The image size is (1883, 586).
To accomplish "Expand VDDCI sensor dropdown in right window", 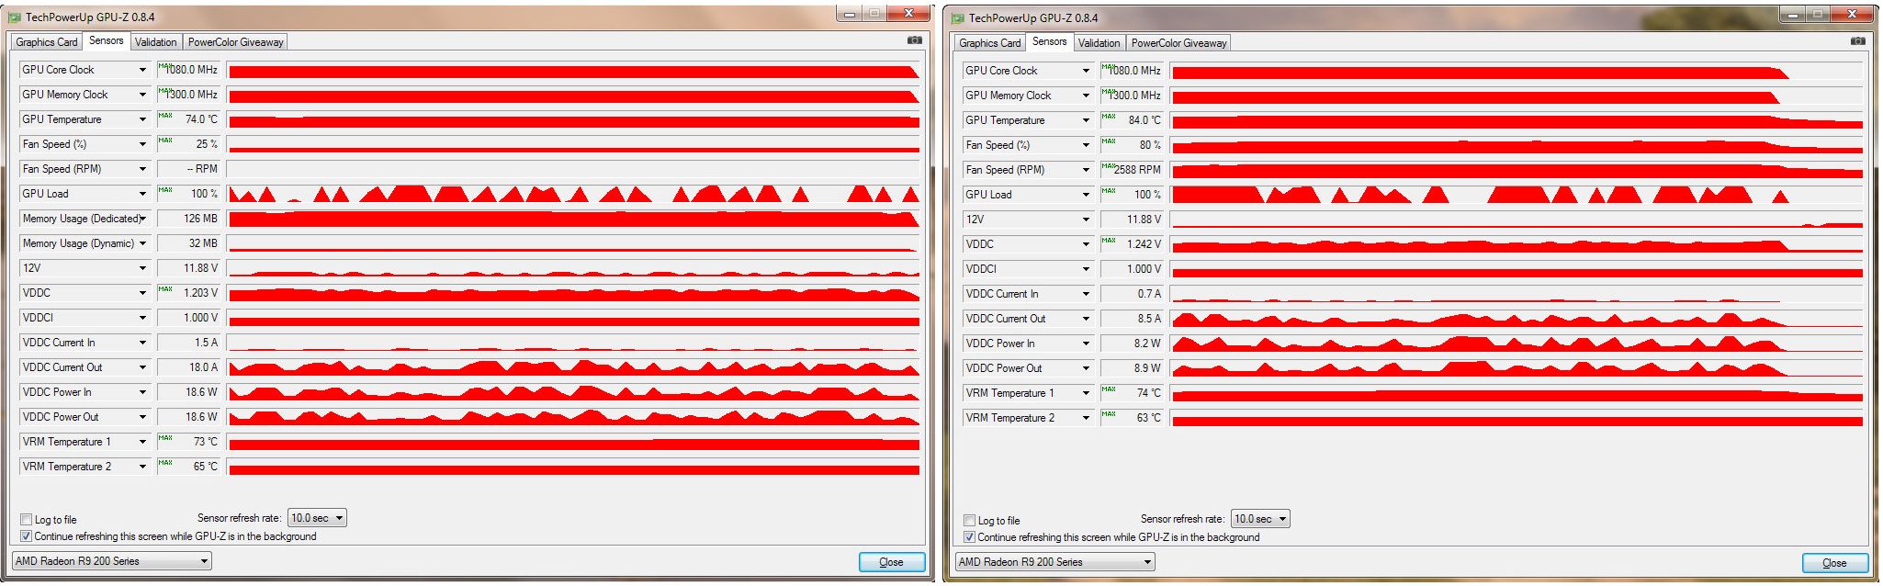I will pyautogui.click(x=1086, y=269).
